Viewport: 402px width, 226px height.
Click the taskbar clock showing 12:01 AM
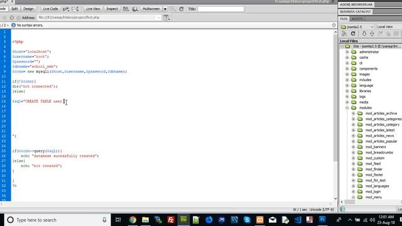point(386,220)
